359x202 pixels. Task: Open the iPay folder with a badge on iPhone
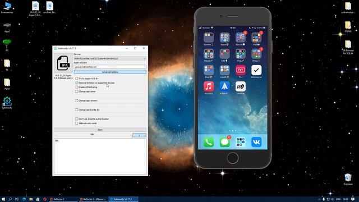point(256,38)
